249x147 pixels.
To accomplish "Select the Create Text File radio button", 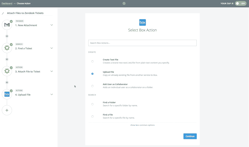I will click(92, 61).
